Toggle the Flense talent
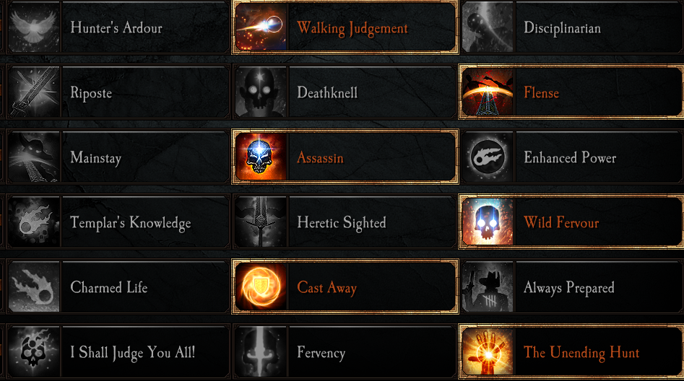This screenshot has width=684, height=381. pos(571,92)
